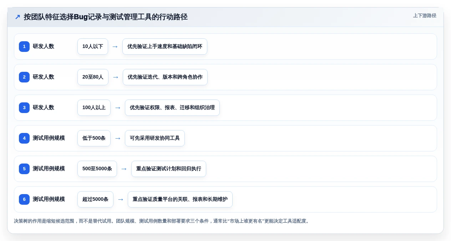Click 测试用例规模 label in row 6
451x241 pixels.
coord(49,199)
